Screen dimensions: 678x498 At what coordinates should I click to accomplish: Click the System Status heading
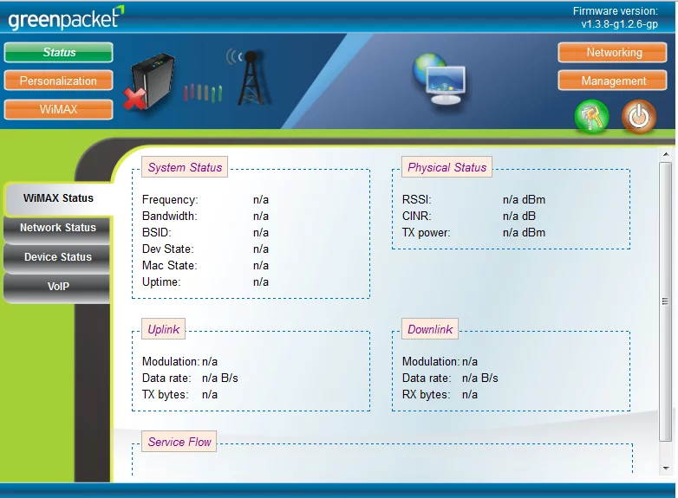[x=185, y=167]
